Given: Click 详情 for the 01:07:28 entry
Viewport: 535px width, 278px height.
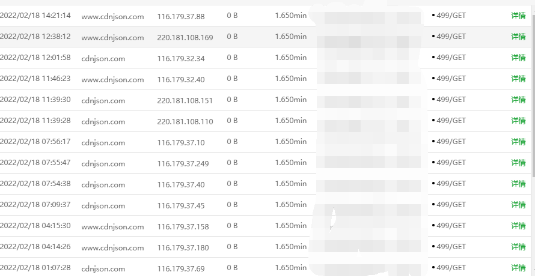Looking at the screenshot, I should (x=518, y=268).
